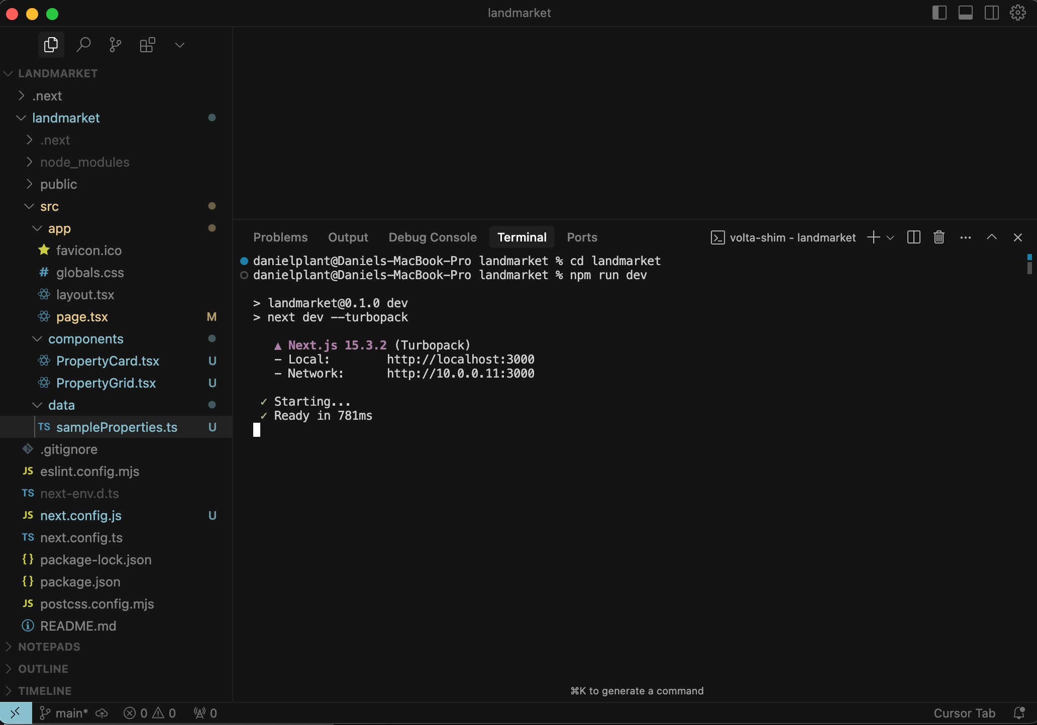
Task: Switch to the Ports tab
Action: click(x=582, y=237)
